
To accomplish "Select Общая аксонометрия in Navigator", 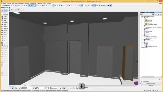I will pyautogui.click(x=152, y=38).
